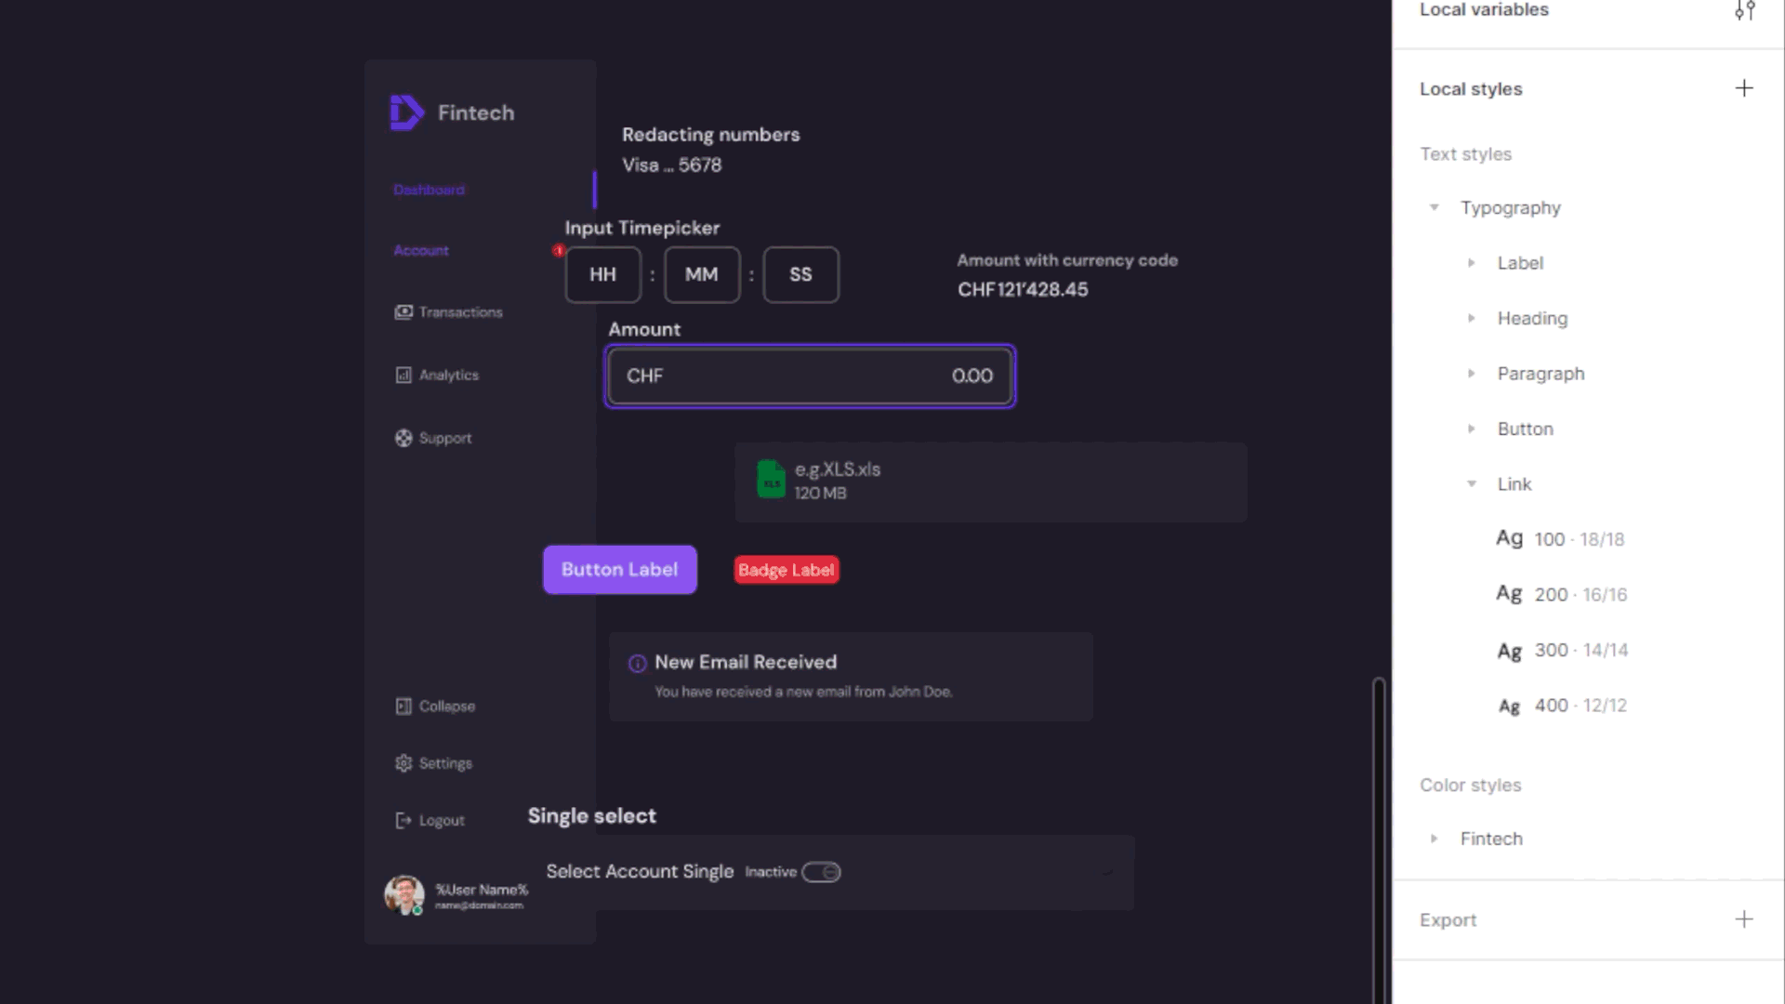Expand the Typography text styles section
The height and width of the screenshot is (1004, 1785).
1435,206
